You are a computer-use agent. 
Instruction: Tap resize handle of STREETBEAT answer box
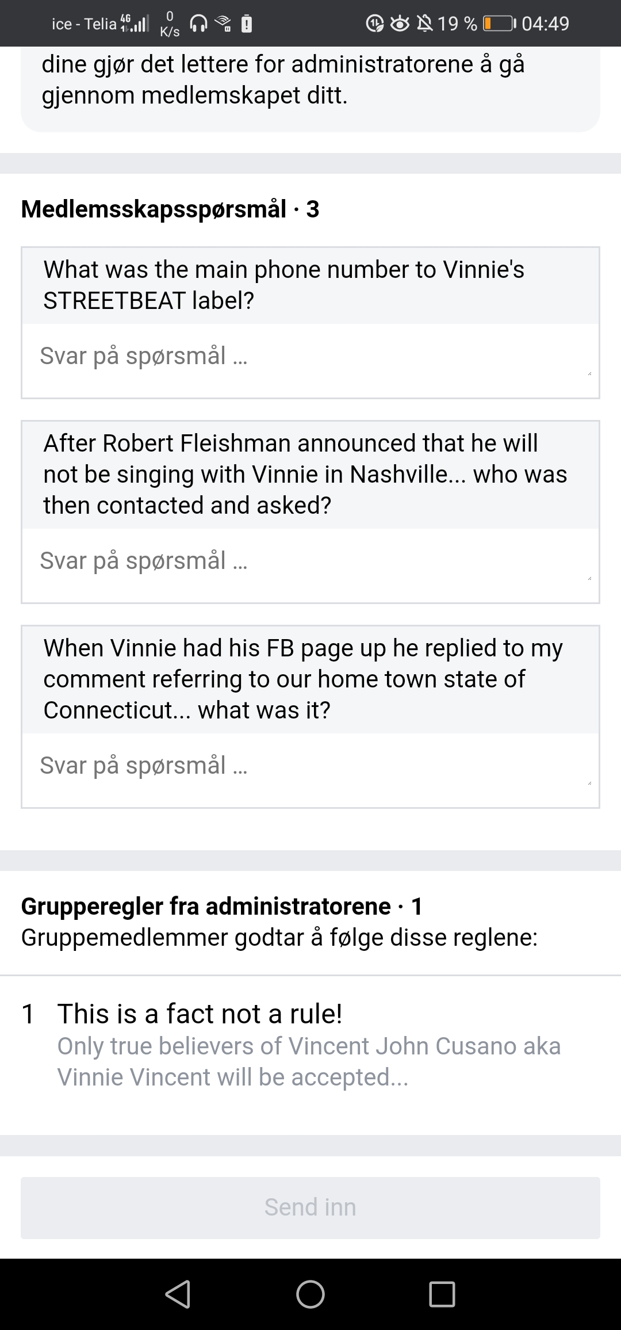pyautogui.click(x=589, y=374)
